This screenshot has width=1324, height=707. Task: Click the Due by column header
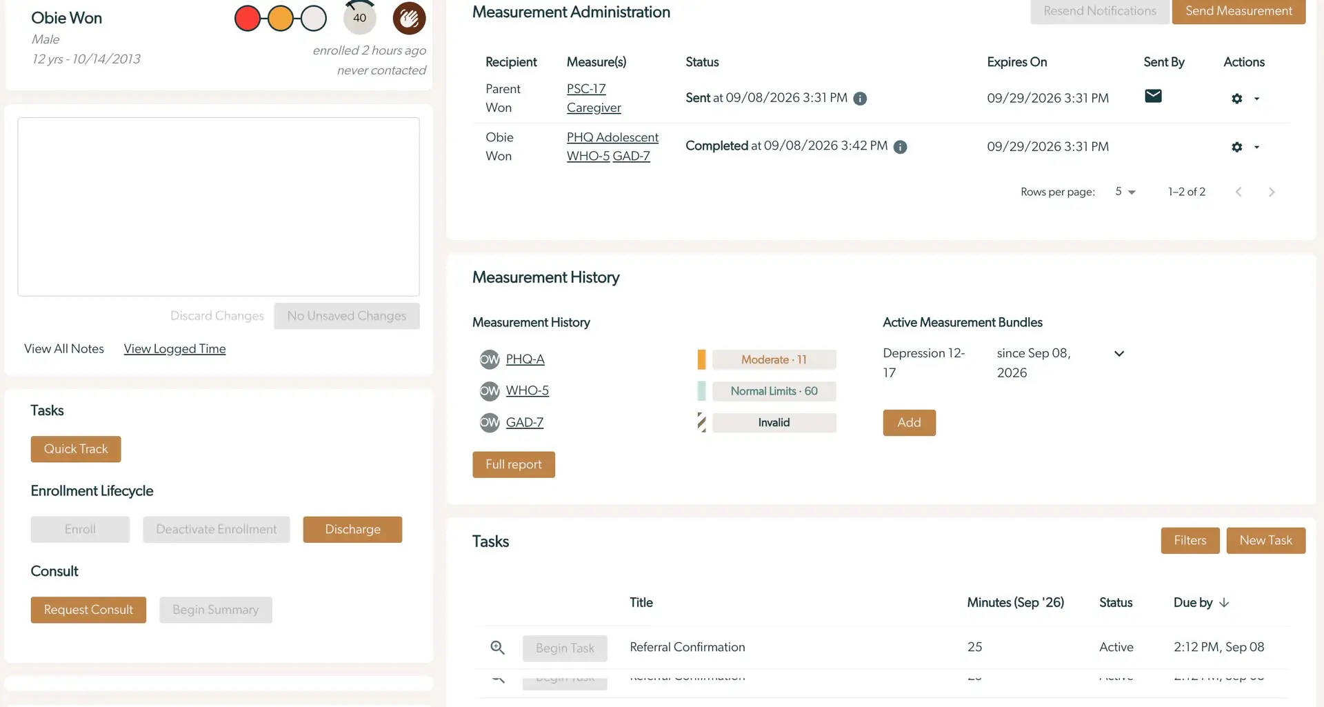coord(1193,603)
